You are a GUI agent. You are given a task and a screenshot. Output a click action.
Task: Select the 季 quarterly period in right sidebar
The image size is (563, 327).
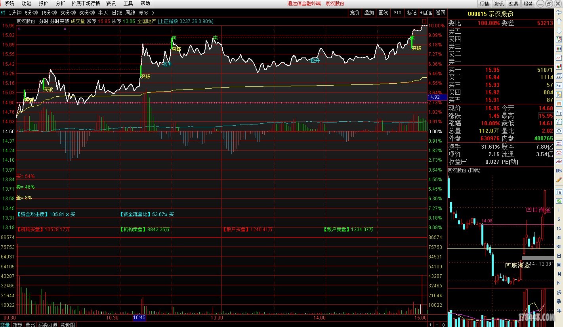click(x=559, y=302)
